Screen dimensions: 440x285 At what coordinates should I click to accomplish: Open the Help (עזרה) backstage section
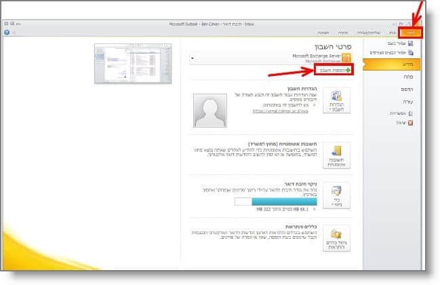408,102
